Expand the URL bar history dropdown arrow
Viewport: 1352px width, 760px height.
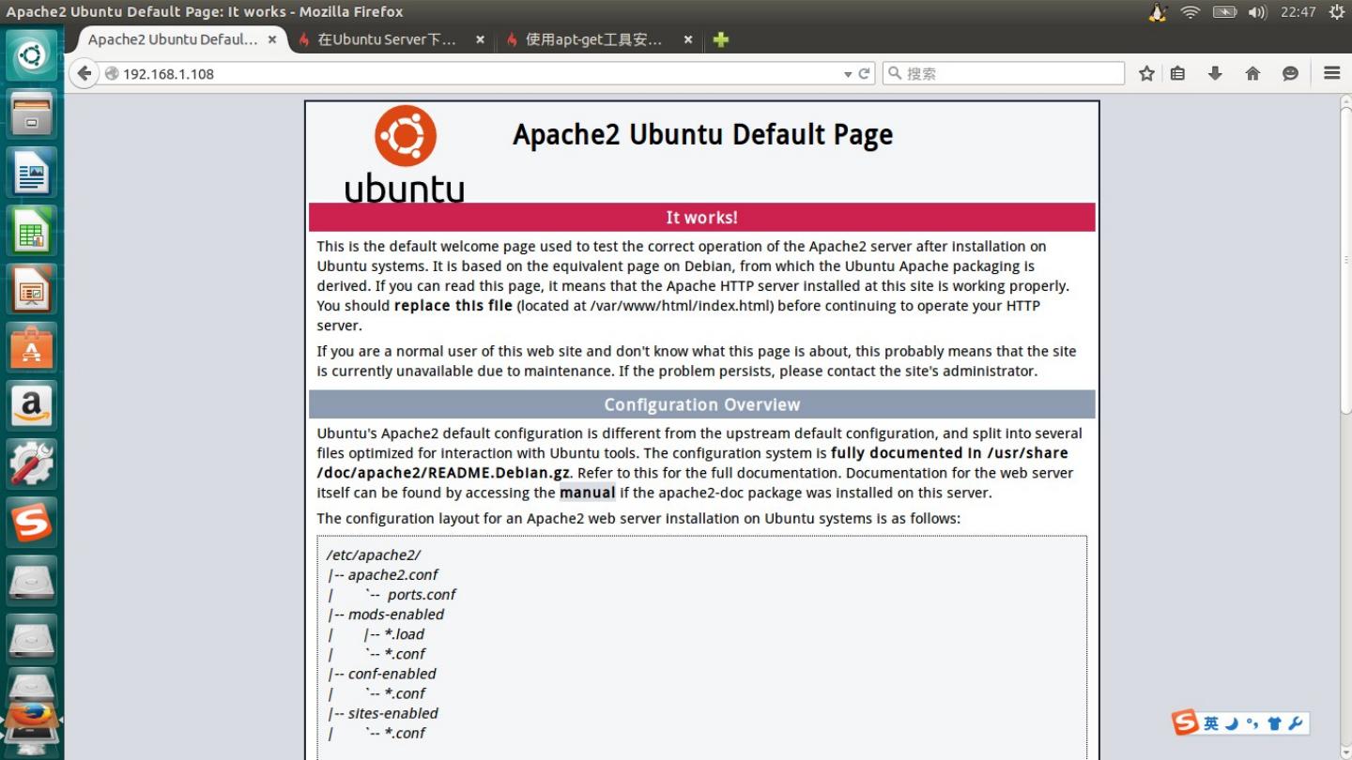coord(848,74)
